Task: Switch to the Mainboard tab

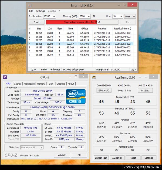Action: point(29,84)
